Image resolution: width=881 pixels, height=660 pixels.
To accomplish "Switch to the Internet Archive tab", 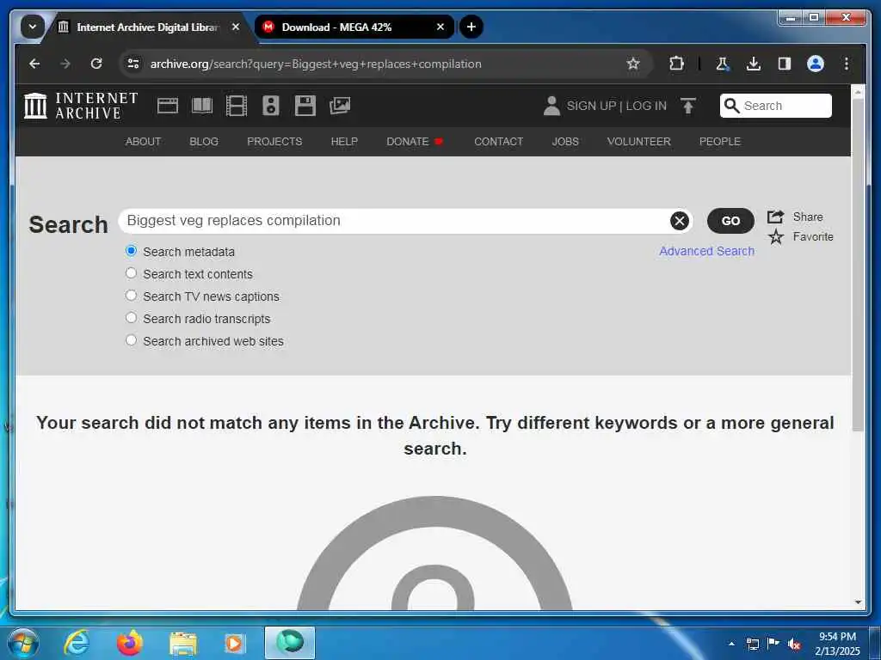I will 147,27.
